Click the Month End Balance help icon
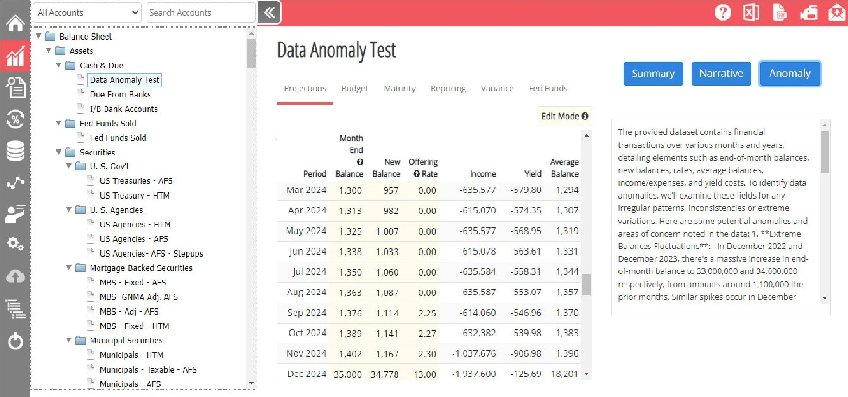 [x=360, y=162]
